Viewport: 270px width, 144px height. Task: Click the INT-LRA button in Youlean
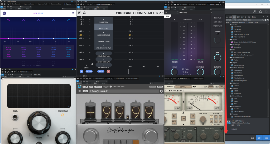point(89,71)
